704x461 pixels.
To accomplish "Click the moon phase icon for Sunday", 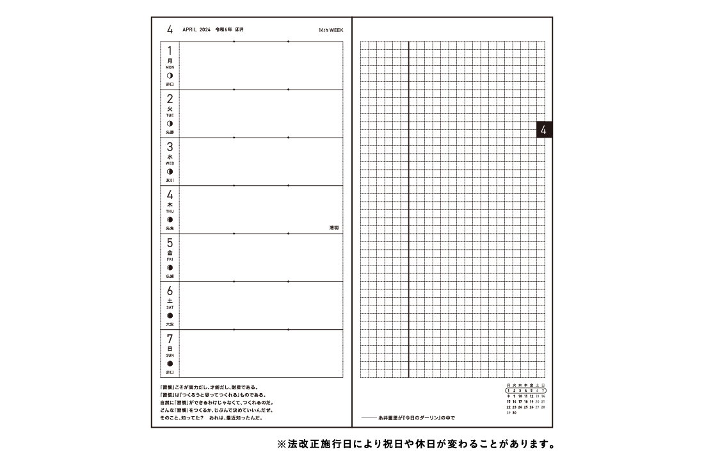I will click(170, 363).
